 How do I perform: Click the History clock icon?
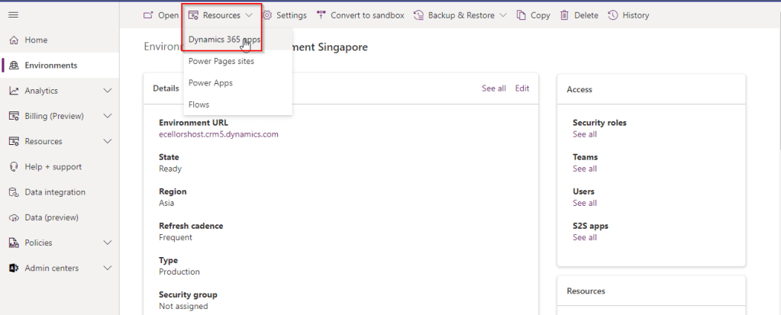click(612, 15)
